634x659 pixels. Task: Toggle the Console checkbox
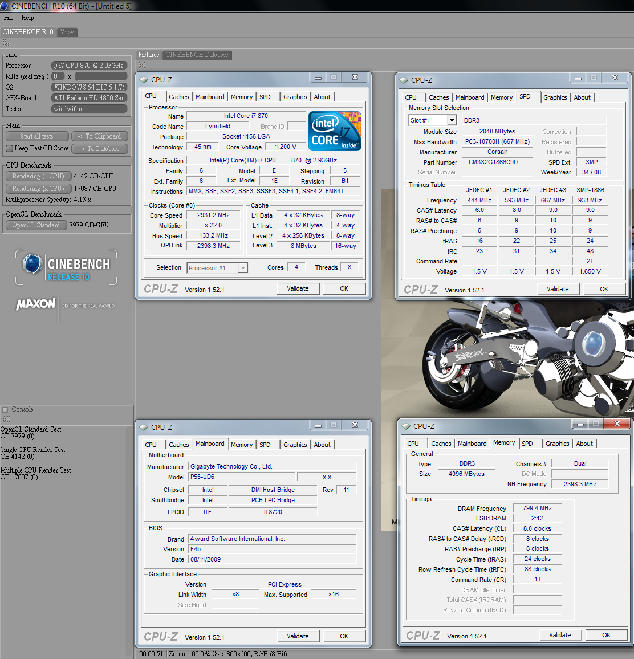[x=6, y=409]
